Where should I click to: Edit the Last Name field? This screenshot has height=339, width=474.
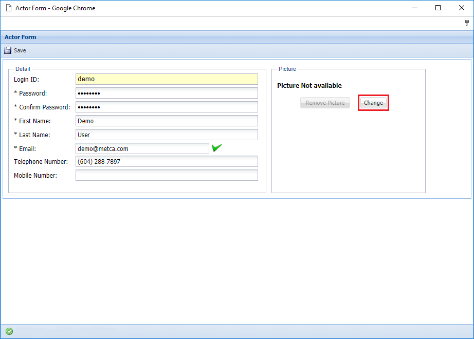167,135
